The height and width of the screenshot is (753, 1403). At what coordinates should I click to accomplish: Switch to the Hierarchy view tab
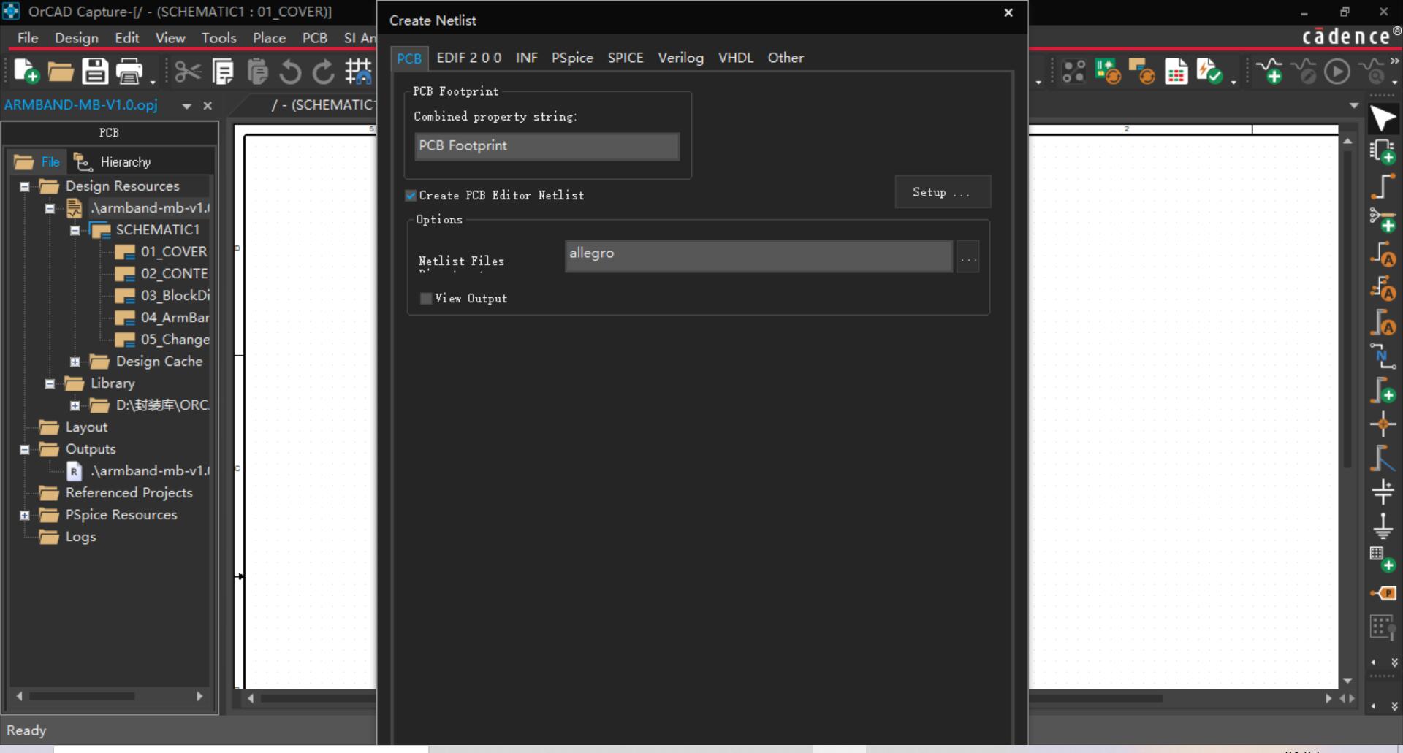[x=113, y=162]
